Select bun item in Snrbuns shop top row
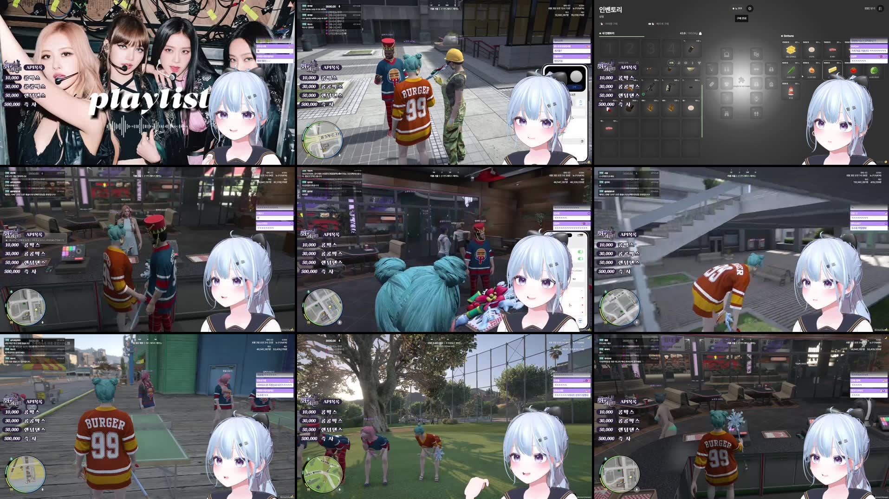Screen dimensions: 889x499 (811, 50)
